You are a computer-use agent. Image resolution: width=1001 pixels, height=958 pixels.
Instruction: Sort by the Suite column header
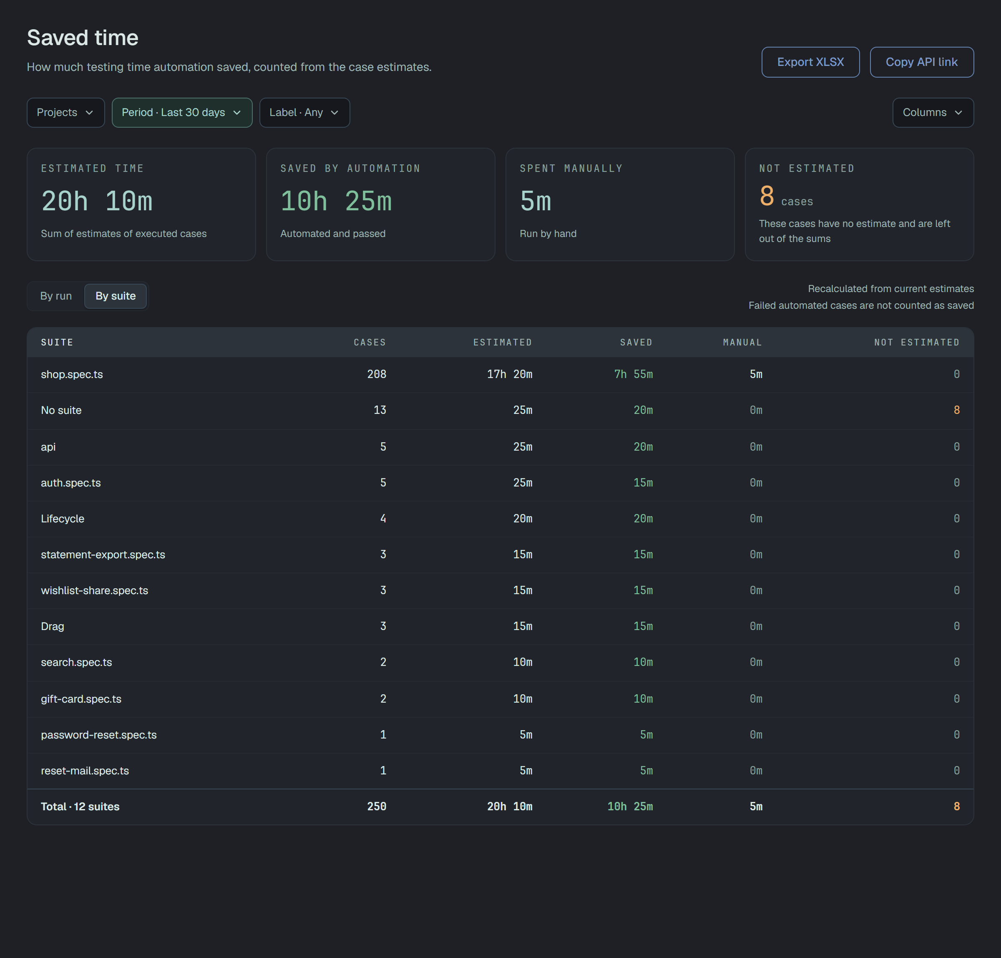coord(57,342)
